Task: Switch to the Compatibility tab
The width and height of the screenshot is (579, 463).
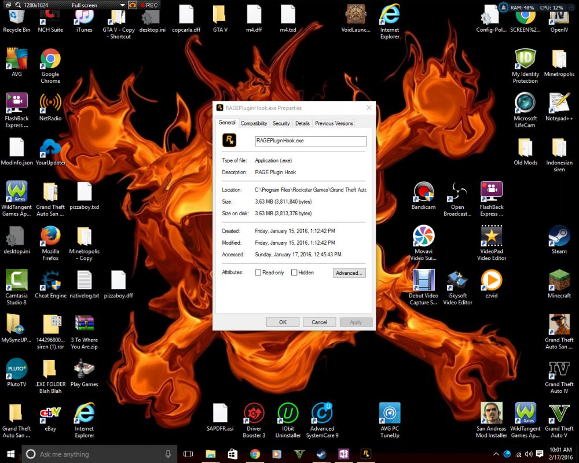Action: [254, 123]
